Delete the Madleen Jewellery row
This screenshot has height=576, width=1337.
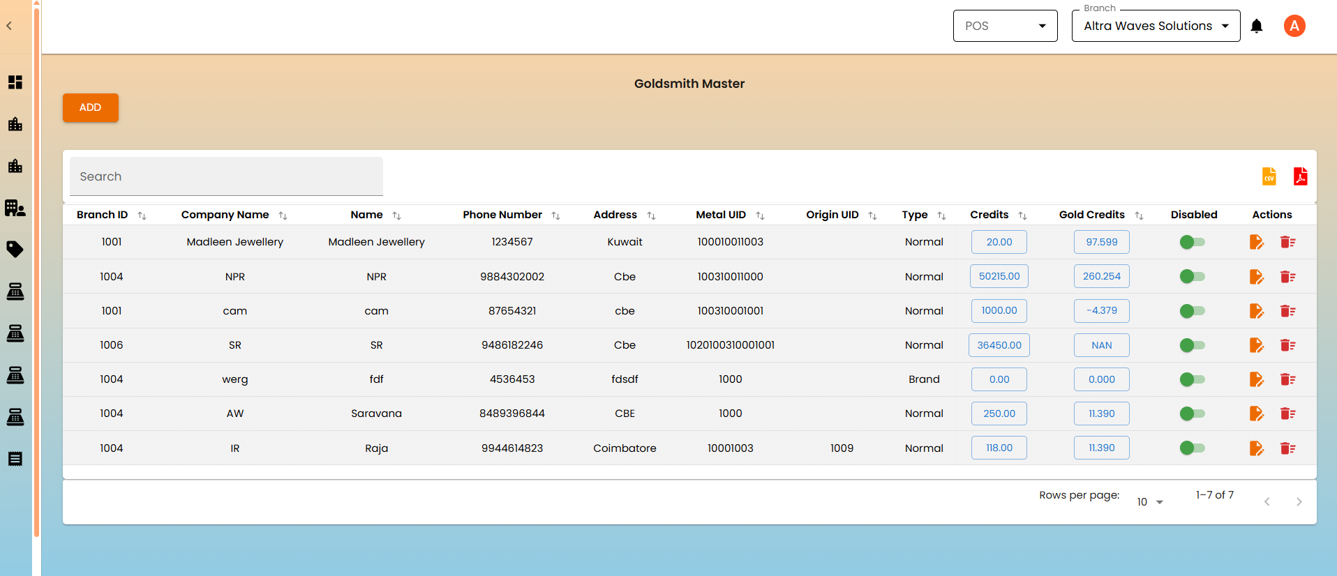1287,242
